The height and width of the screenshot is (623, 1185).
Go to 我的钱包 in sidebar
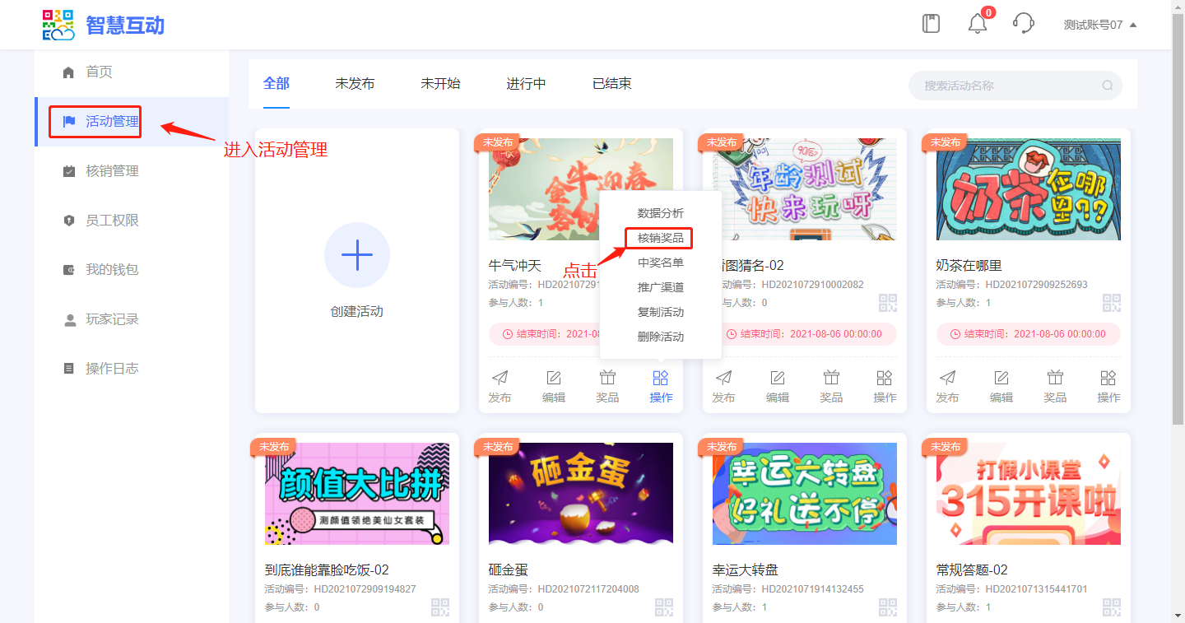click(x=112, y=270)
